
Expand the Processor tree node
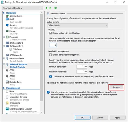coord(4,37)
